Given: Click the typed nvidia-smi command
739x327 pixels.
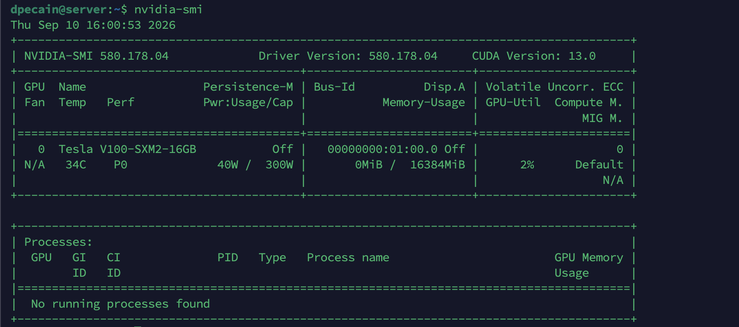Looking at the screenshot, I should point(169,9).
